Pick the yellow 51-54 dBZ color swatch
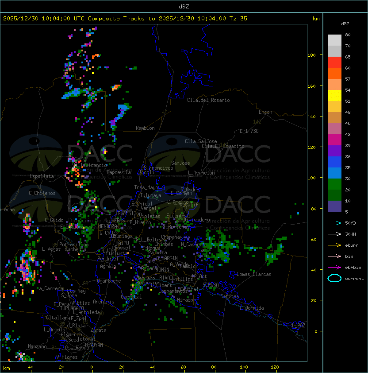 (334, 96)
